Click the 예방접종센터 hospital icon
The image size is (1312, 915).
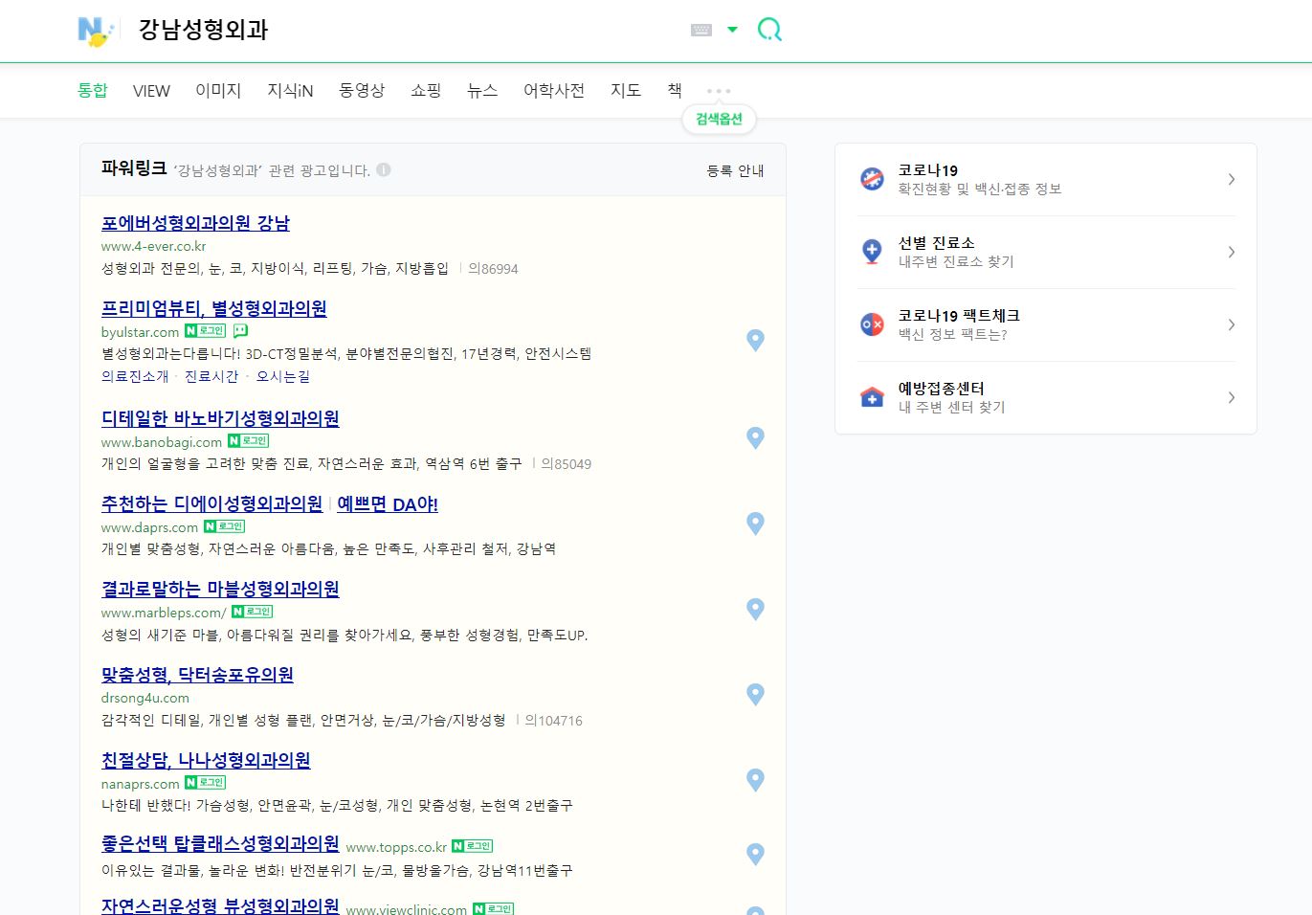(x=872, y=397)
